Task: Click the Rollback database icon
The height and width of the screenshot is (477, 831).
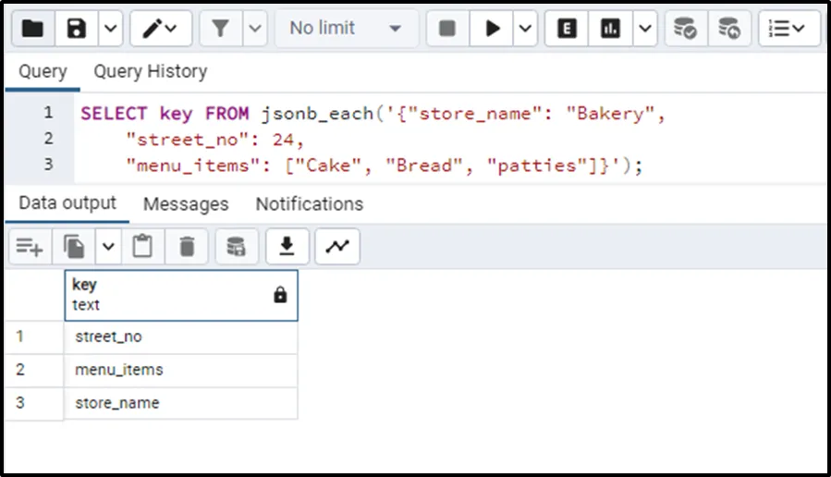Action: pos(729,29)
